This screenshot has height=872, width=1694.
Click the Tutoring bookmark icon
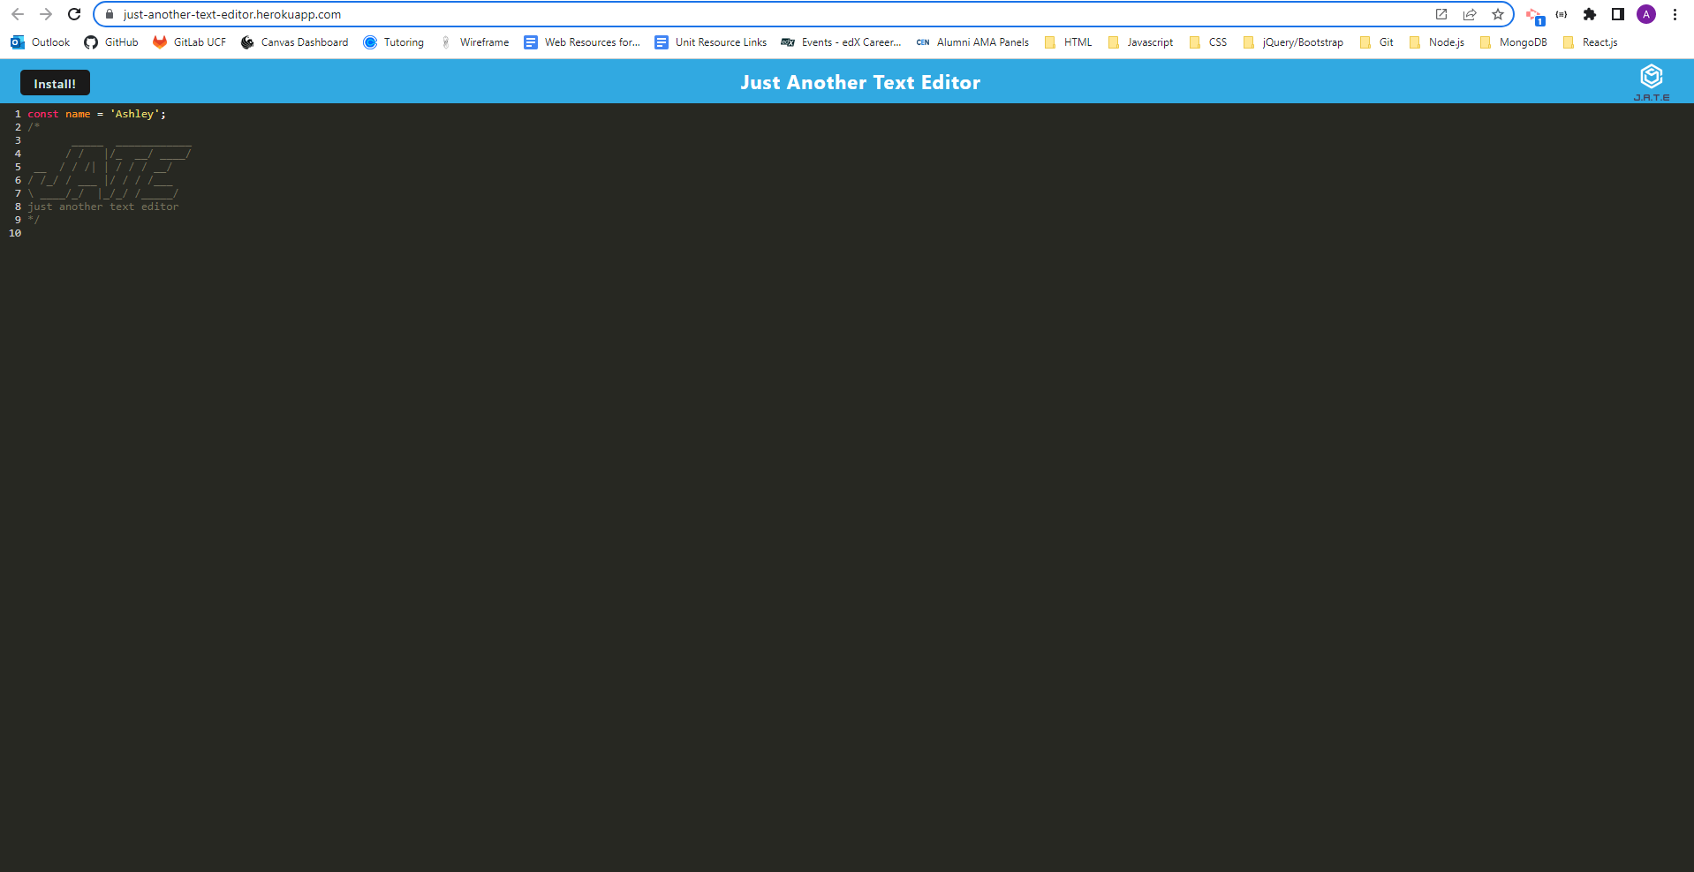[371, 41]
